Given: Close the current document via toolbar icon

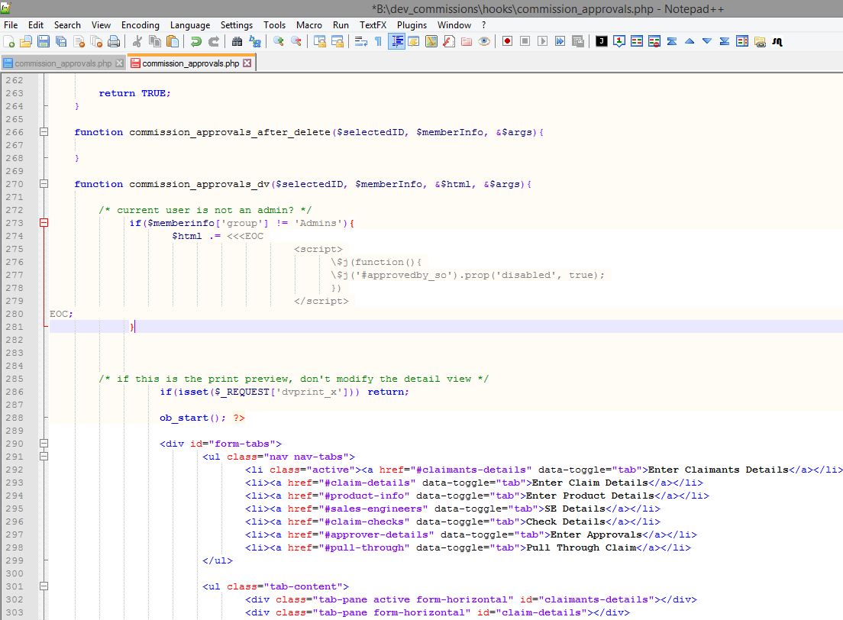Looking at the screenshot, I should pyautogui.click(x=79, y=41).
